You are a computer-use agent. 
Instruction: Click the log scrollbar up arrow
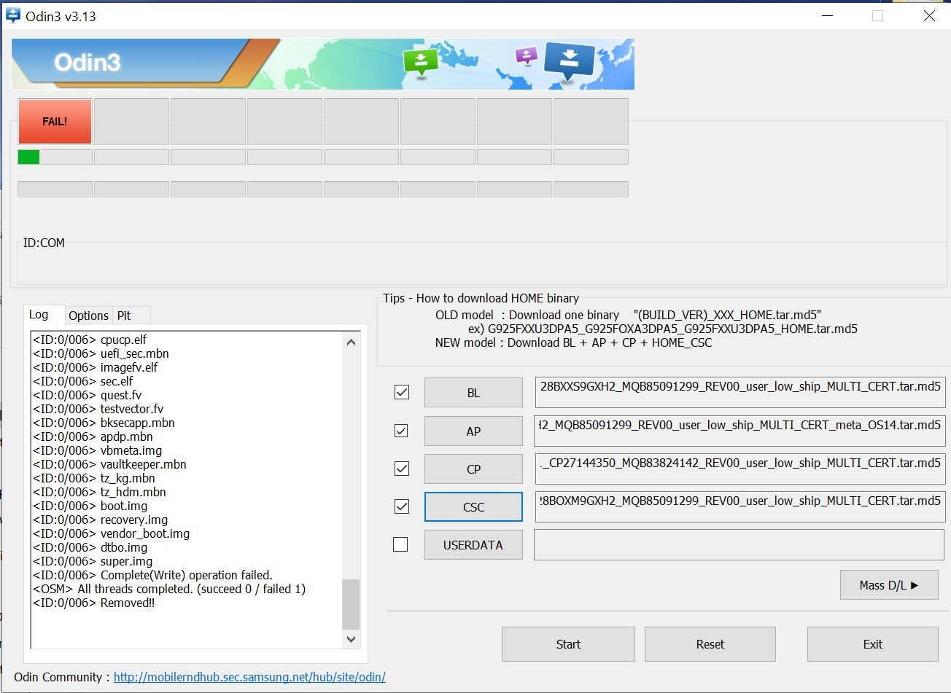(x=351, y=342)
